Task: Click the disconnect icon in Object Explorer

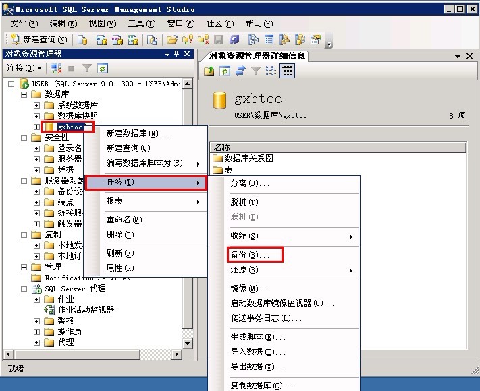Action: click(x=56, y=69)
